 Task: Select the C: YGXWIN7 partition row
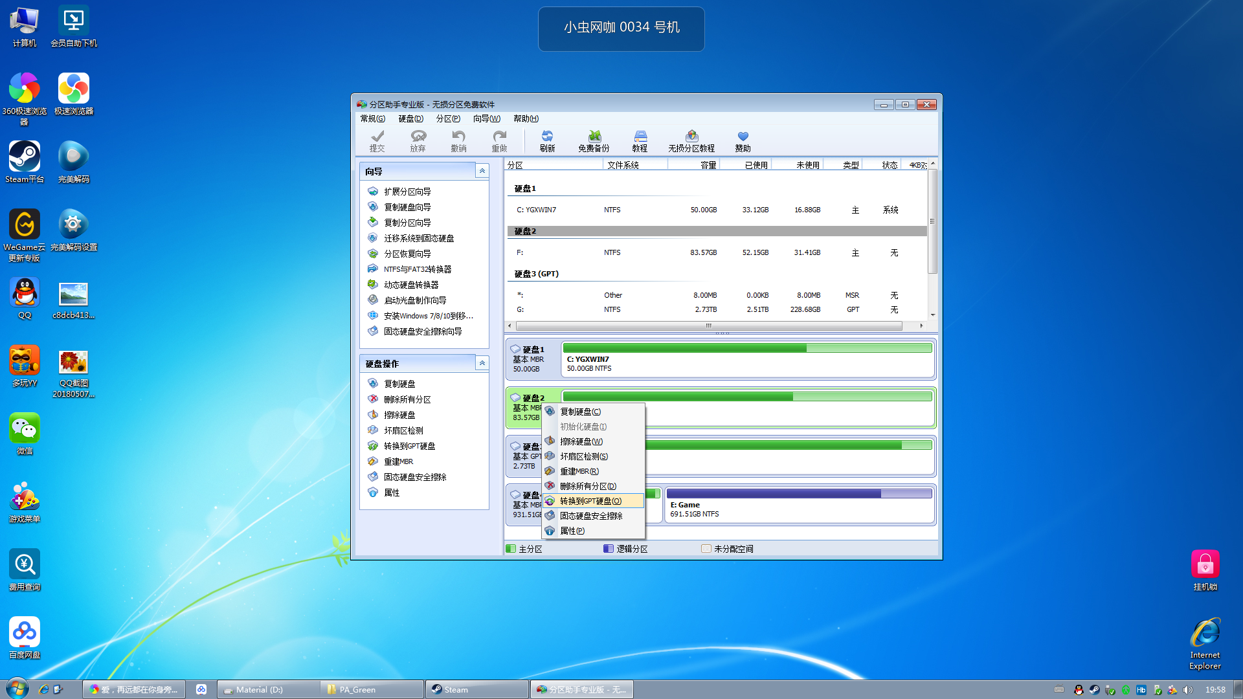(717, 210)
